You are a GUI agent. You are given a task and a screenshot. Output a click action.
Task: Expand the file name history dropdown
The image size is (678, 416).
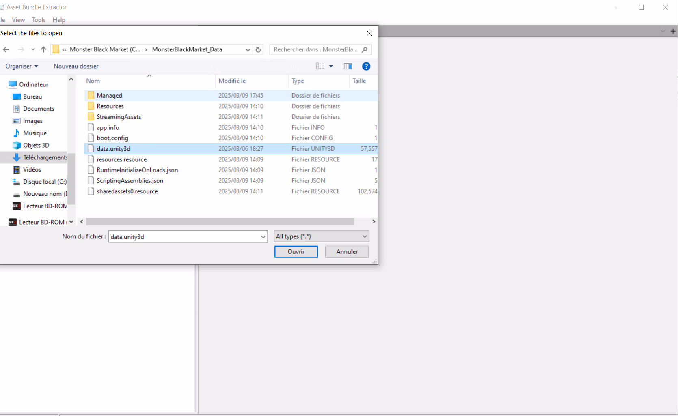click(263, 237)
